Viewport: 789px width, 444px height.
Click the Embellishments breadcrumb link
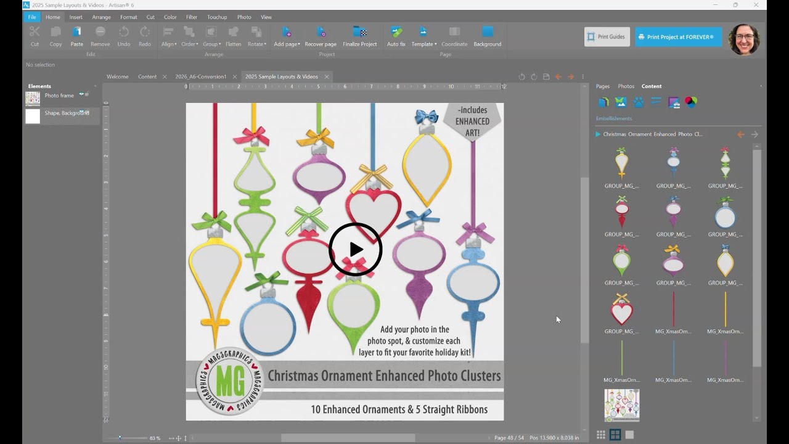coord(614,118)
